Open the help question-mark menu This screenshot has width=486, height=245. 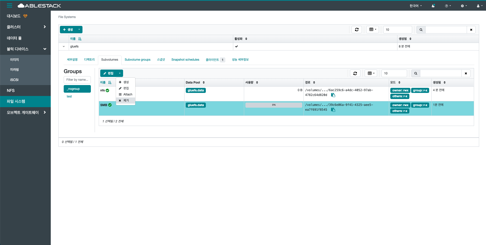[448, 6]
